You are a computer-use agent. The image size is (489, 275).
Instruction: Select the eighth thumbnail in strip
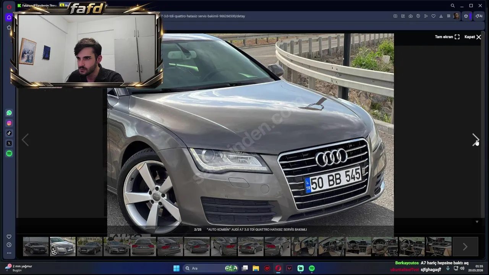coord(224,246)
